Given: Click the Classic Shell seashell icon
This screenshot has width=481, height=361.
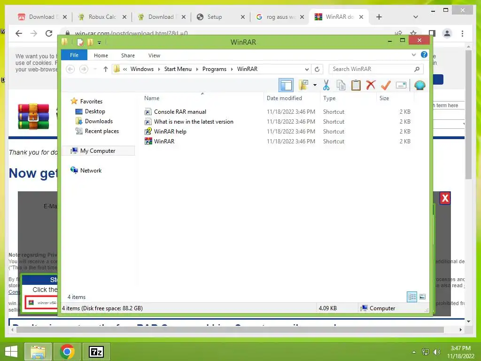Looking at the screenshot, I should tap(419, 85).
